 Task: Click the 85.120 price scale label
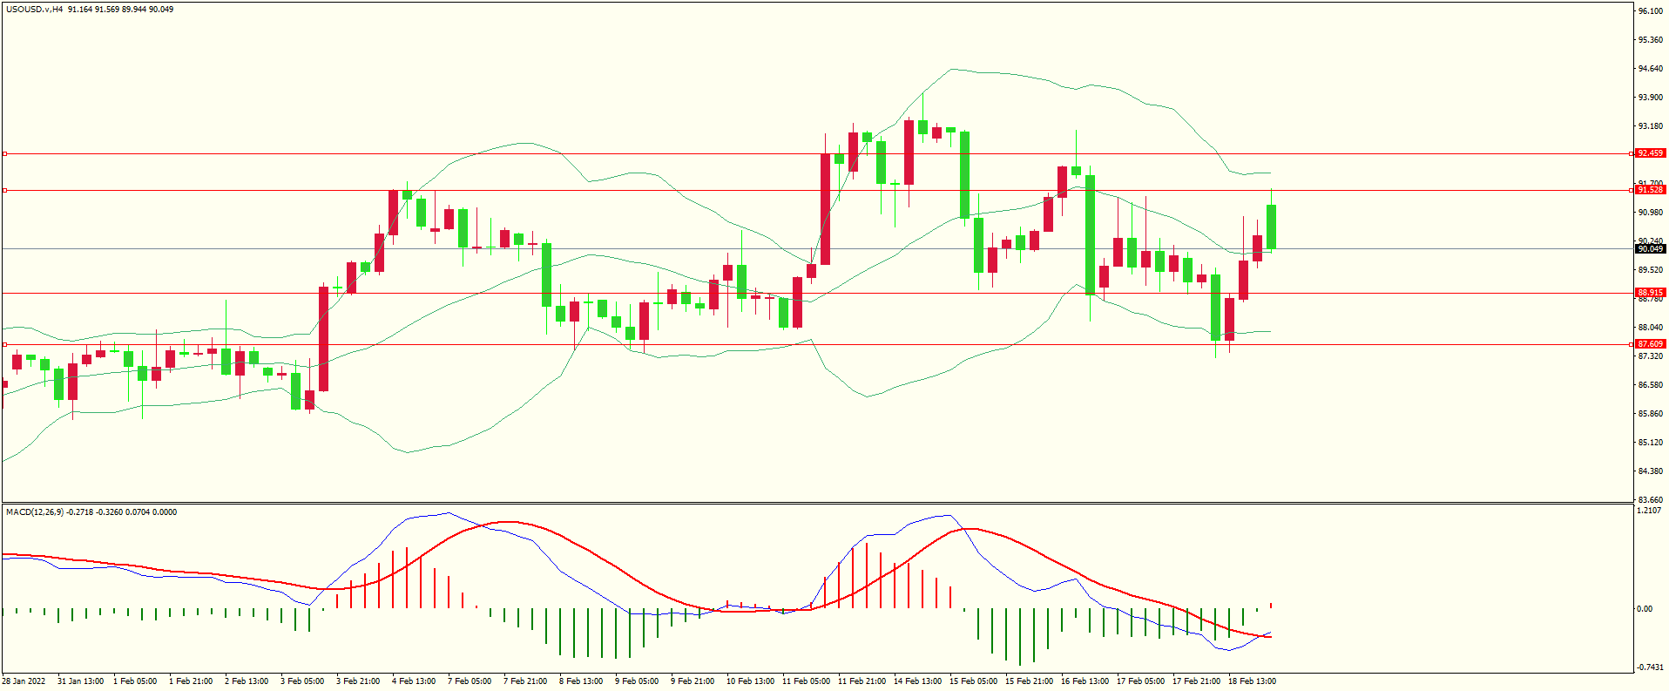tap(1650, 443)
